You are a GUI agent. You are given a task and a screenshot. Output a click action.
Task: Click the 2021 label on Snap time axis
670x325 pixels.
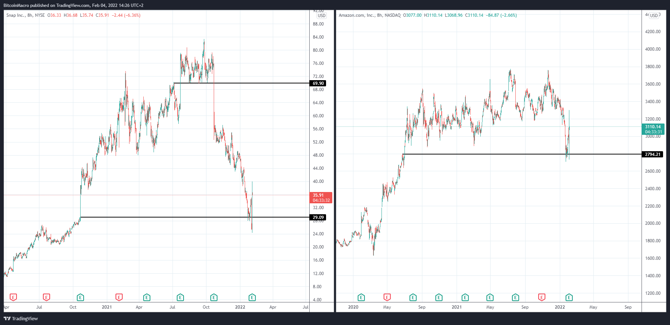coord(107,307)
